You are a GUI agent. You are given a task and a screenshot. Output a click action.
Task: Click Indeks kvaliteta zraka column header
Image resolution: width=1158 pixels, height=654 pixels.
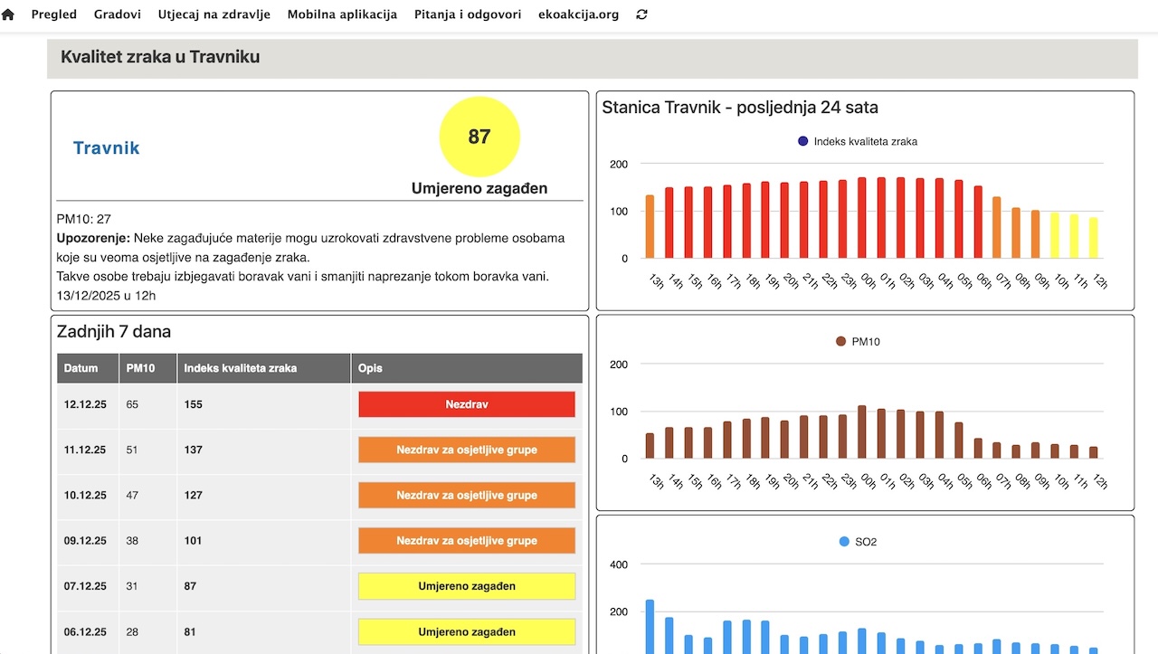coord(264,368)
